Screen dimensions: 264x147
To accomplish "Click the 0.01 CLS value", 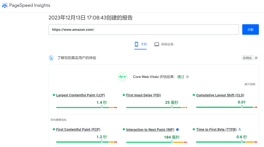I will click(242, 102).
